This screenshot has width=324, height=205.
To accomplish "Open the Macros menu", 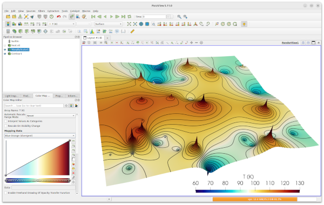I will 86,11.
